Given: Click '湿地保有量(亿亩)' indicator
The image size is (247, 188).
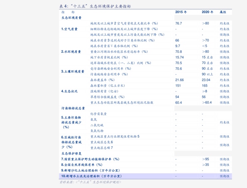Looking at the screenshot, I should (x=104, y=91).
